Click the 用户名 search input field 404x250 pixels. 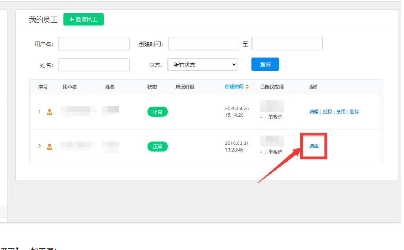(x=94, y=44)
